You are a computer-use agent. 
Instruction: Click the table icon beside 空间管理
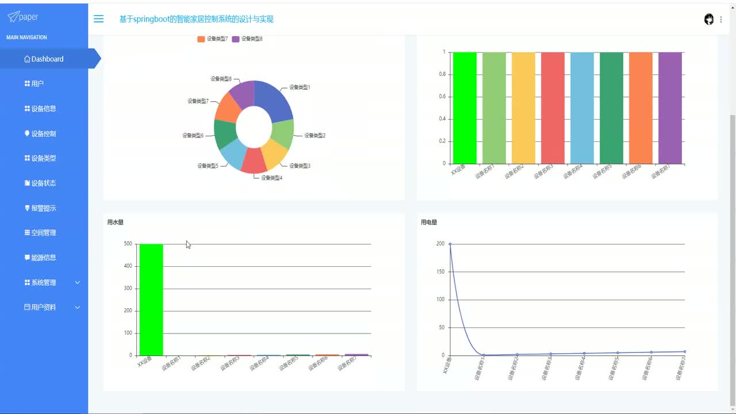point(27,232)
